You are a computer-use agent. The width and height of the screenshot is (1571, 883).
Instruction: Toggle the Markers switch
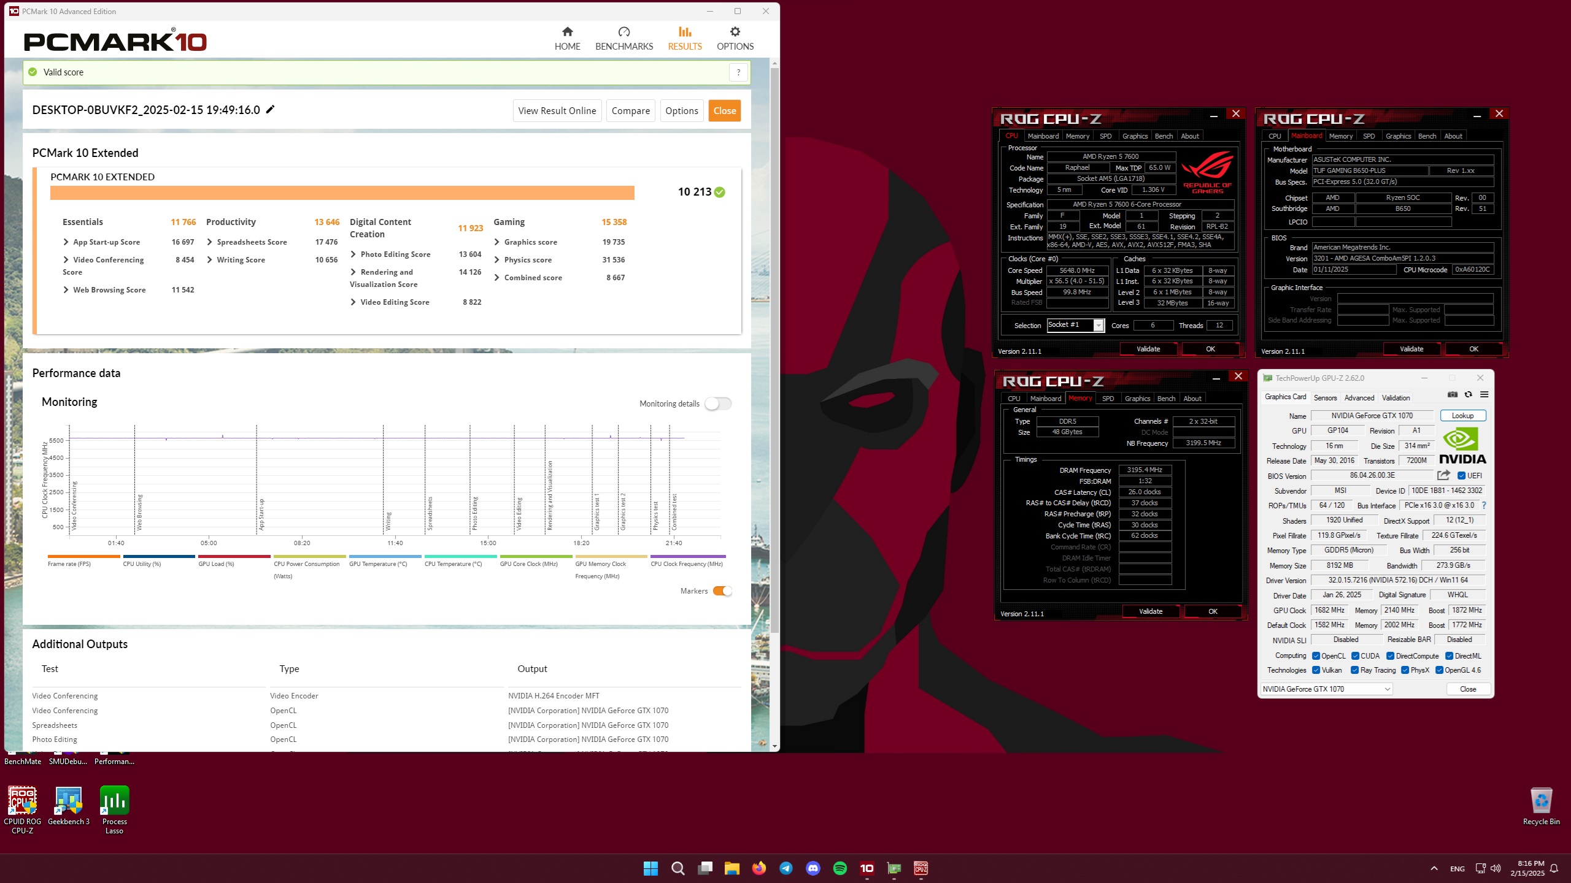point(722,591)
